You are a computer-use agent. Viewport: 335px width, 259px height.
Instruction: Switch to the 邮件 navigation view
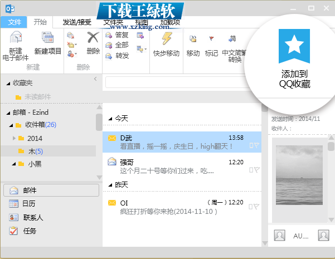51,190
